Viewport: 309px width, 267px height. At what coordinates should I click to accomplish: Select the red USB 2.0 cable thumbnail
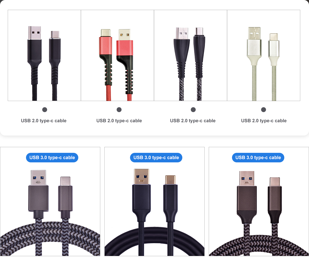(117, 55)
